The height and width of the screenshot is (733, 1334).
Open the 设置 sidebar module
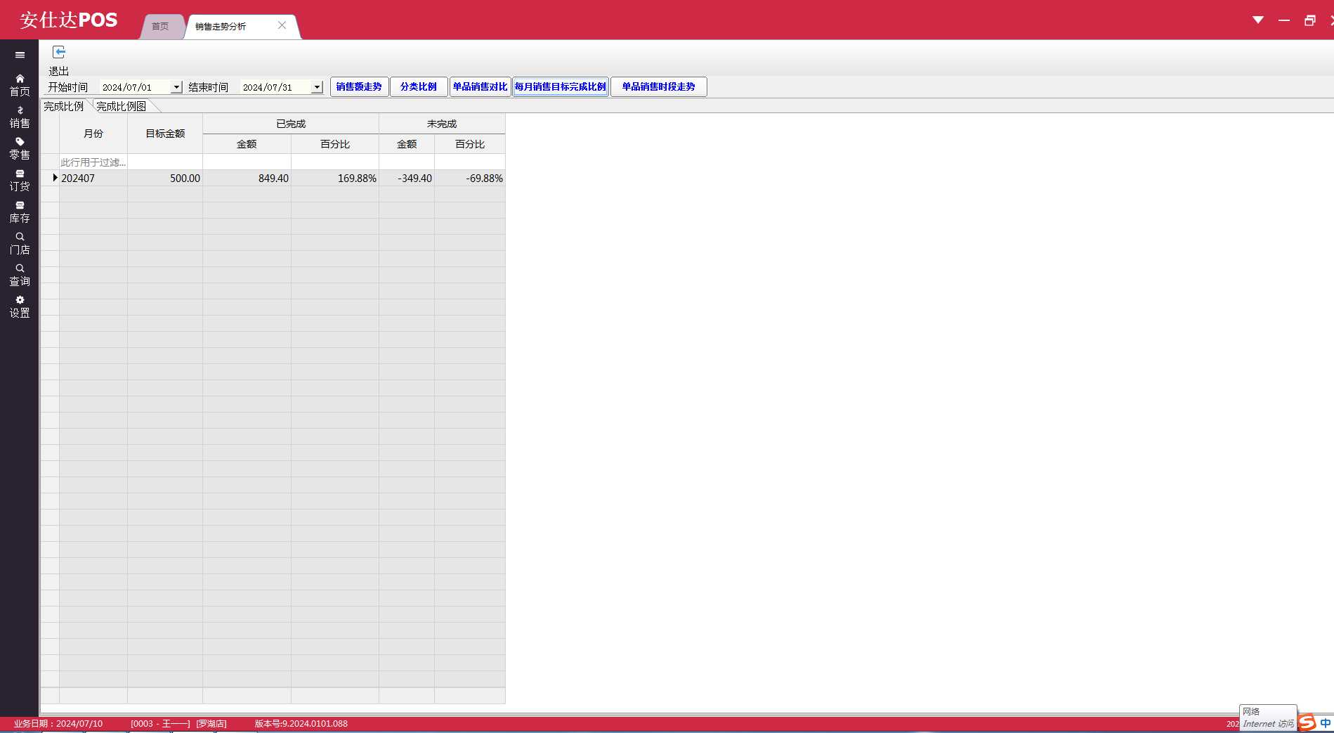pos(20,307)
